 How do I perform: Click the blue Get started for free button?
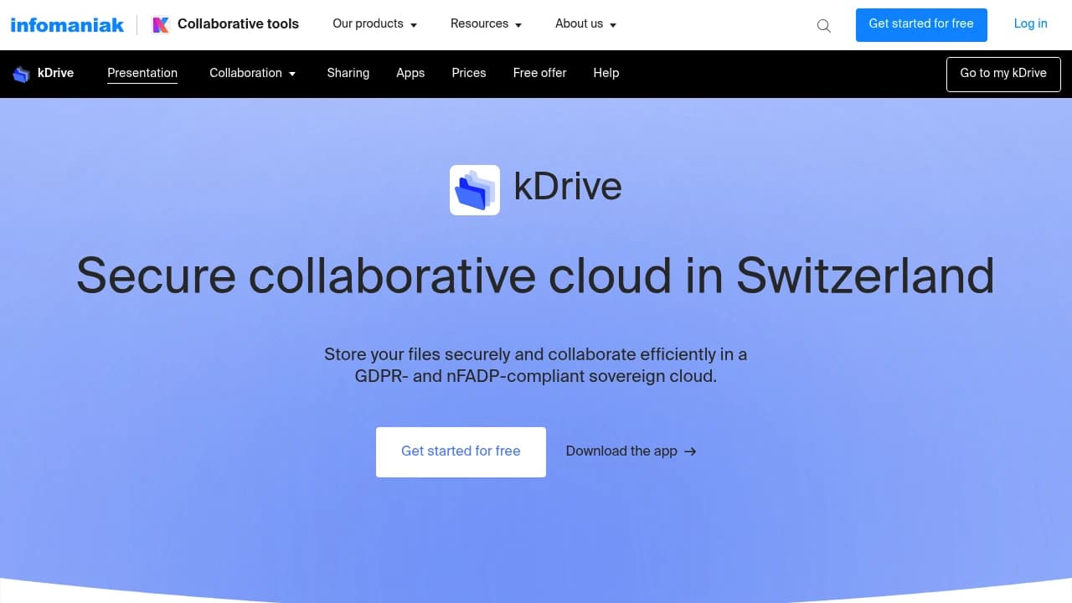point(921,25)
